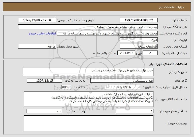Click the اطلاعات کالاهای مورد نیاز section heading
The height and width of the screenshot is (137, 194).
(x=168, y=64)
